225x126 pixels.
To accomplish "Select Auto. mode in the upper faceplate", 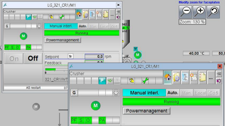I will pos(83,26).
